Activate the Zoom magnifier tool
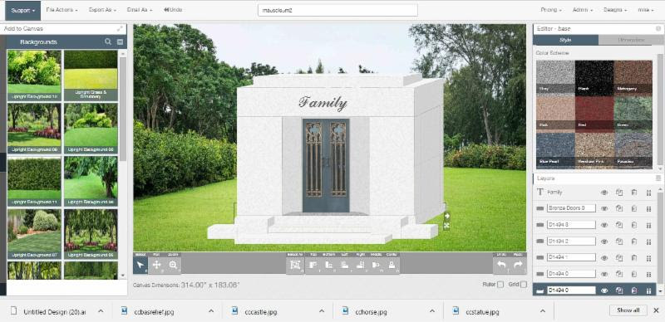Image resolution: width=665 pixels, height=322 pixels. [173, 266]
